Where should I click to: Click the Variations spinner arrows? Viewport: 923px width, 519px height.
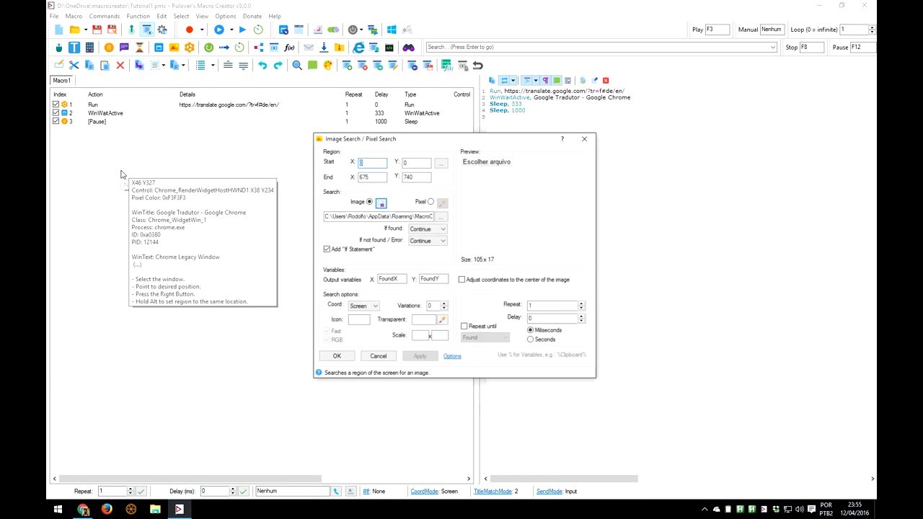tap(444, 306)
